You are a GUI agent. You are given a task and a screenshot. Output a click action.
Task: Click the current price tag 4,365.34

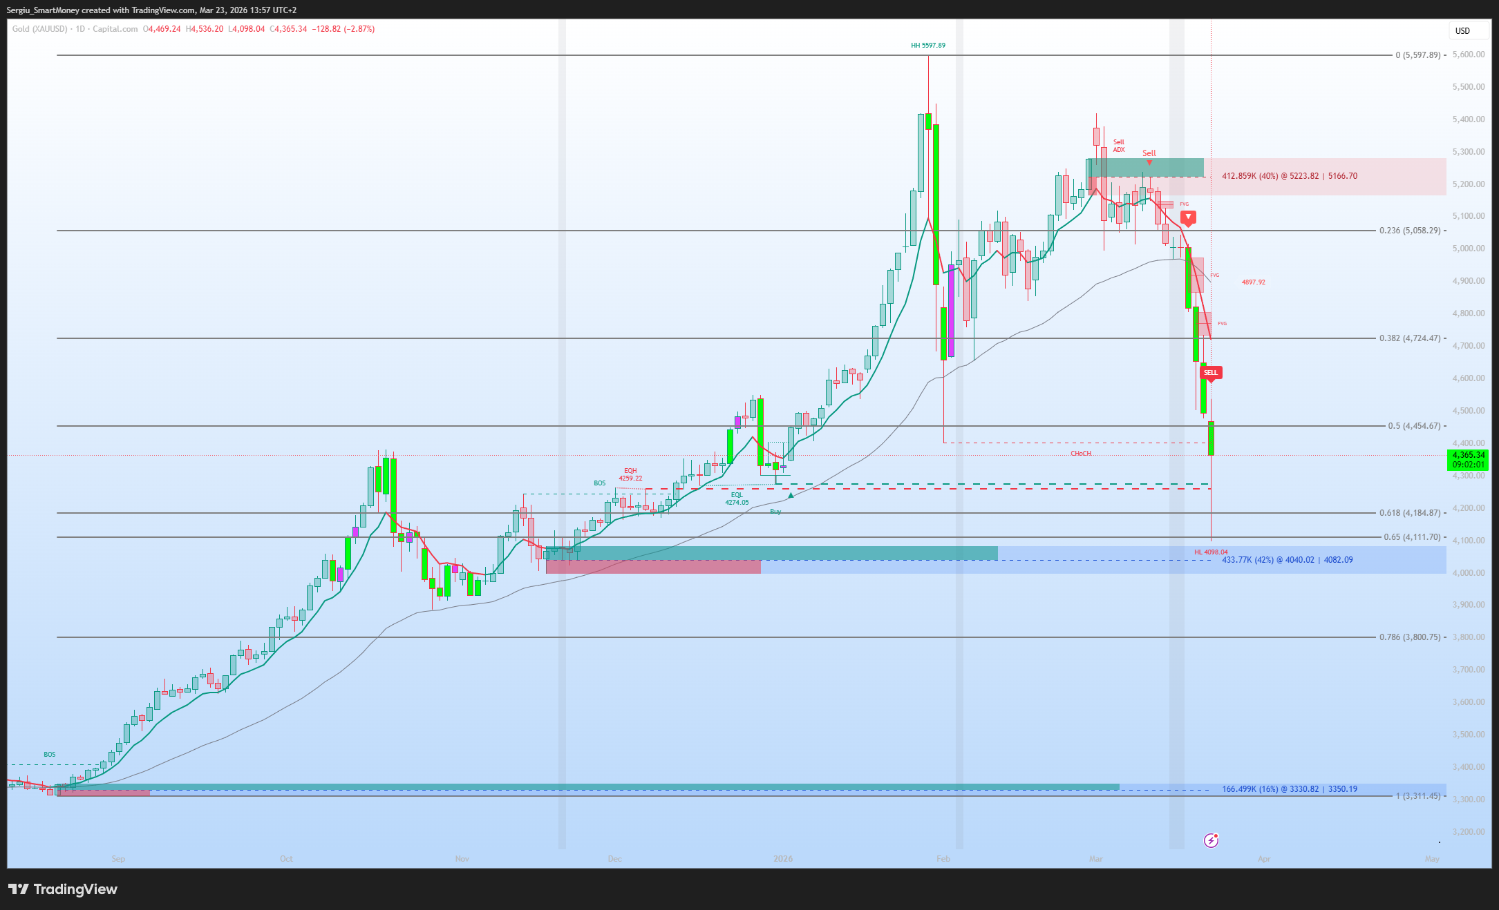1468,460
